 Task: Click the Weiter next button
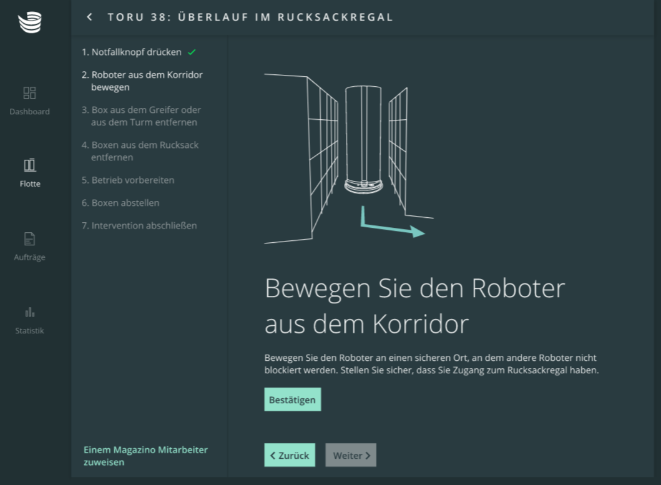(351, 455)
